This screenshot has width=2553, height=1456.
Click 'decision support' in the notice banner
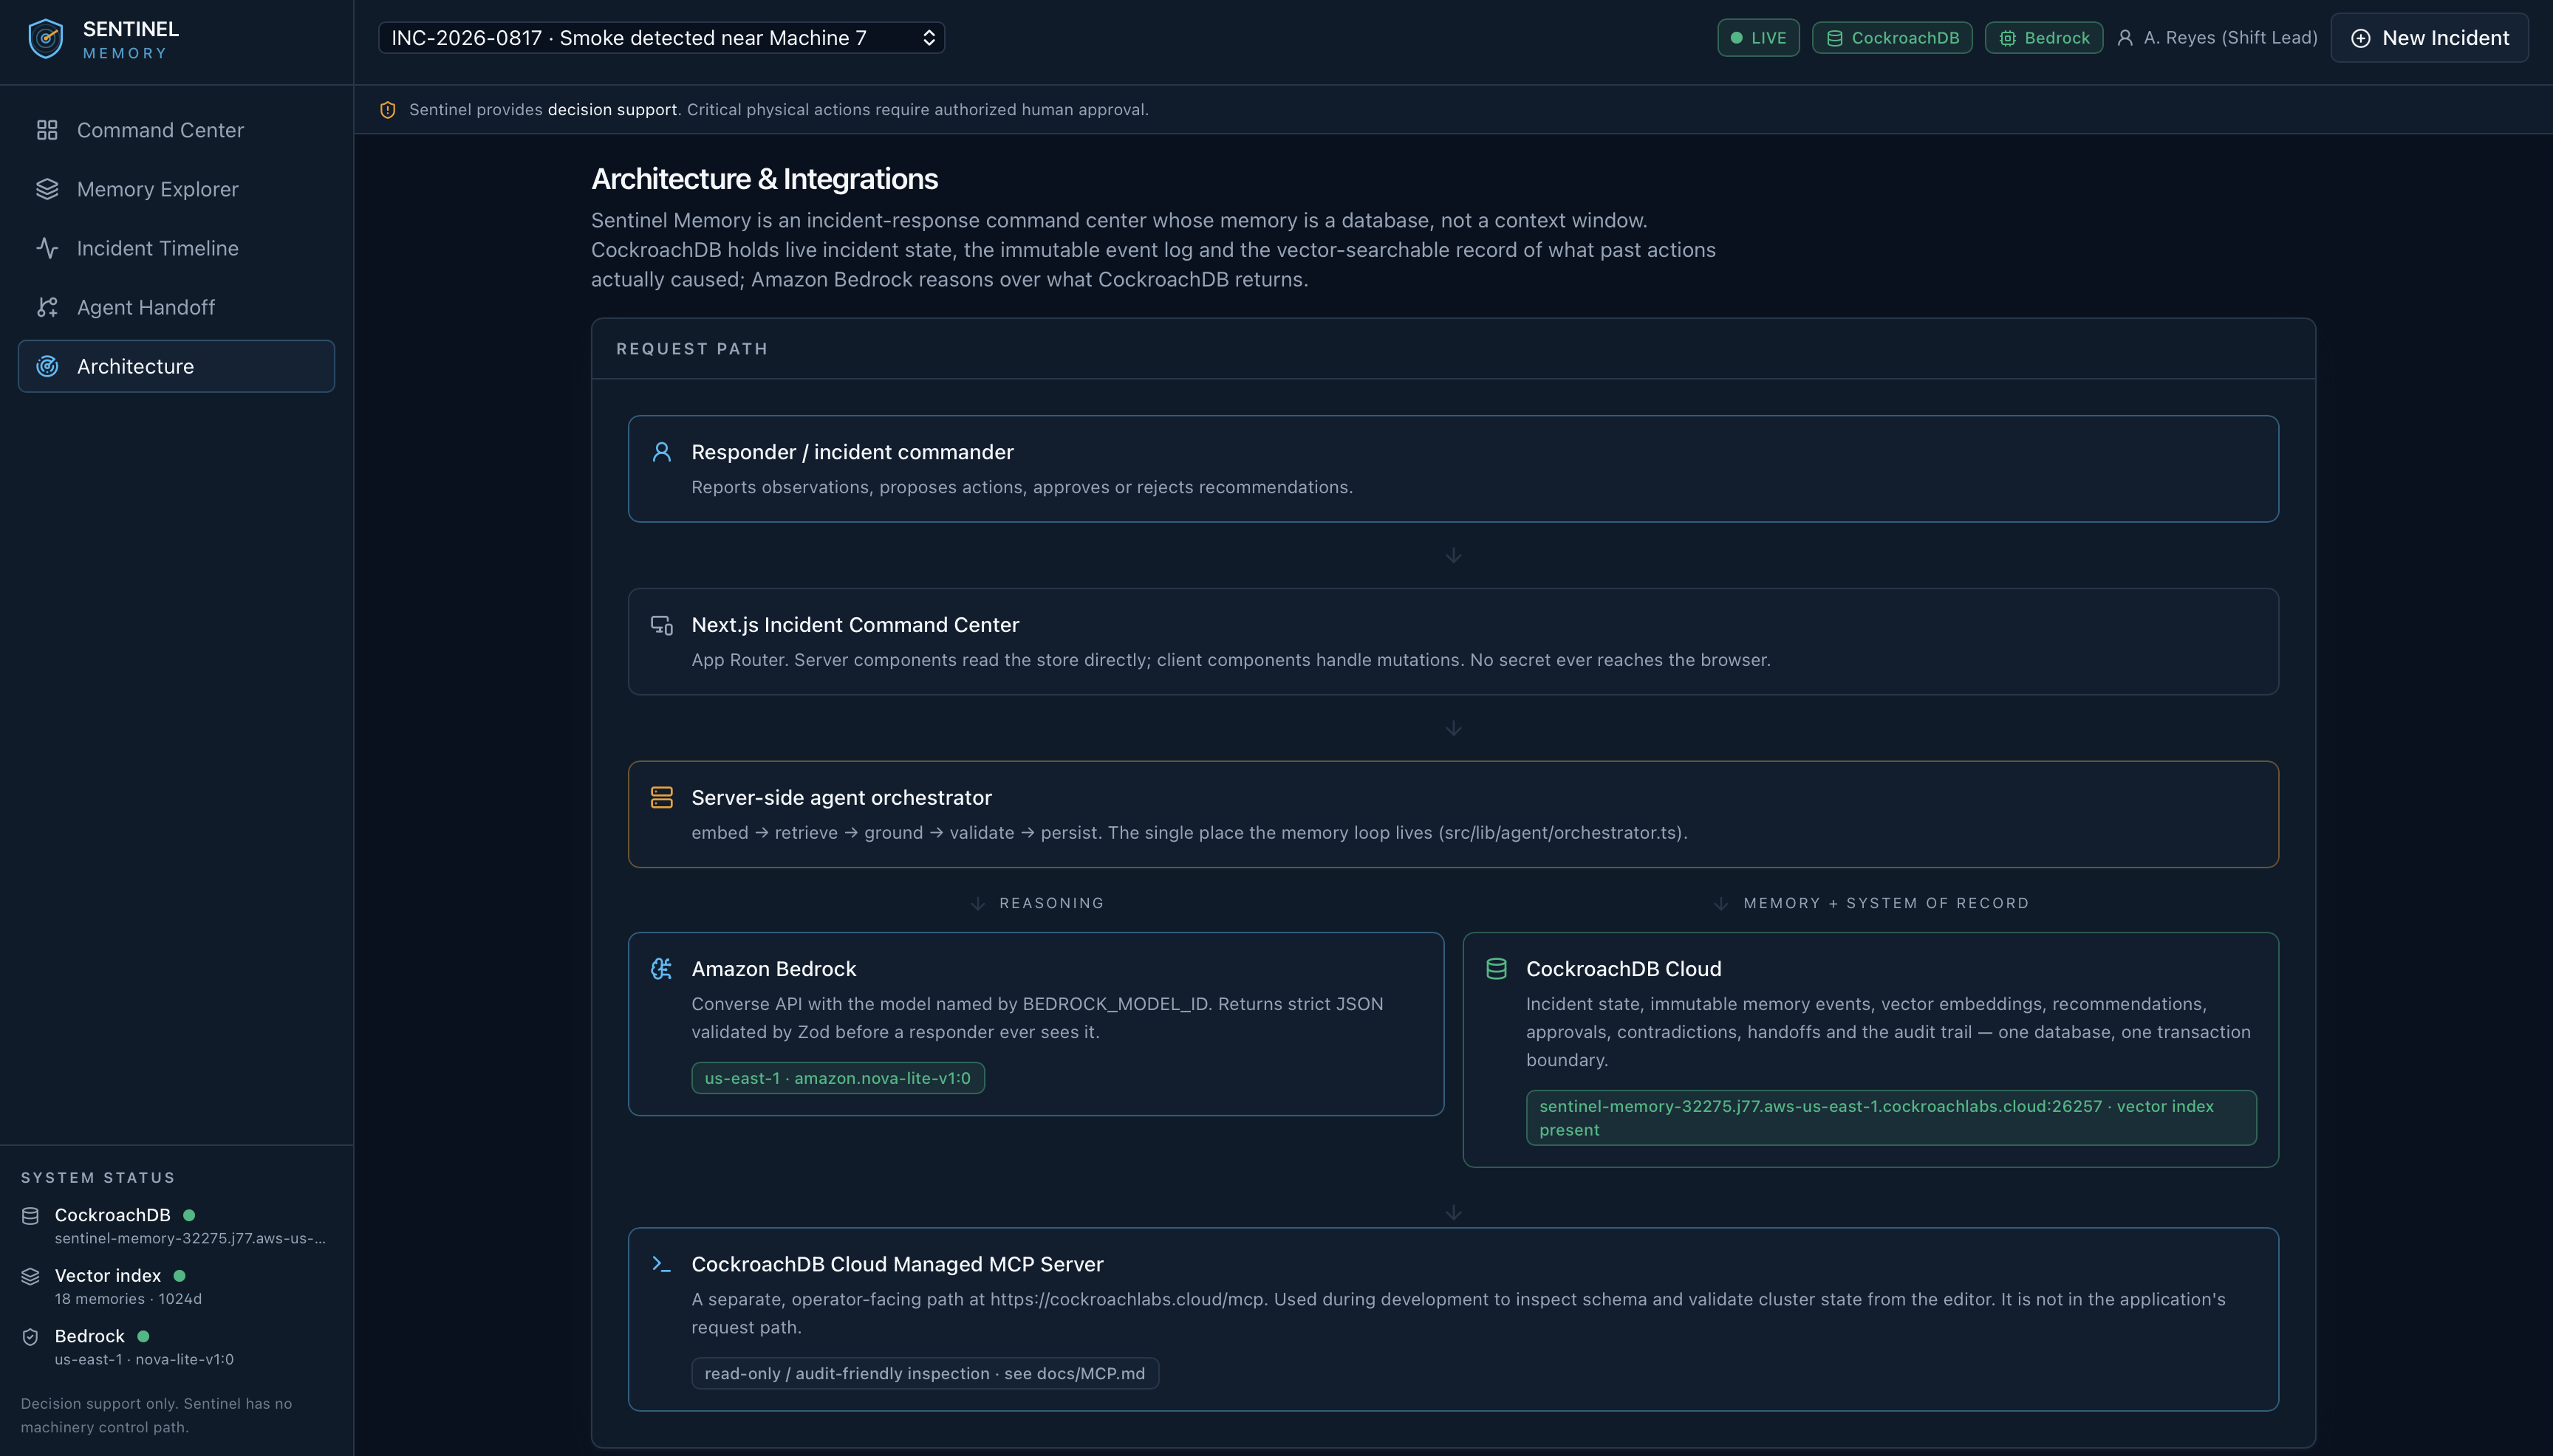coord(612,110)
